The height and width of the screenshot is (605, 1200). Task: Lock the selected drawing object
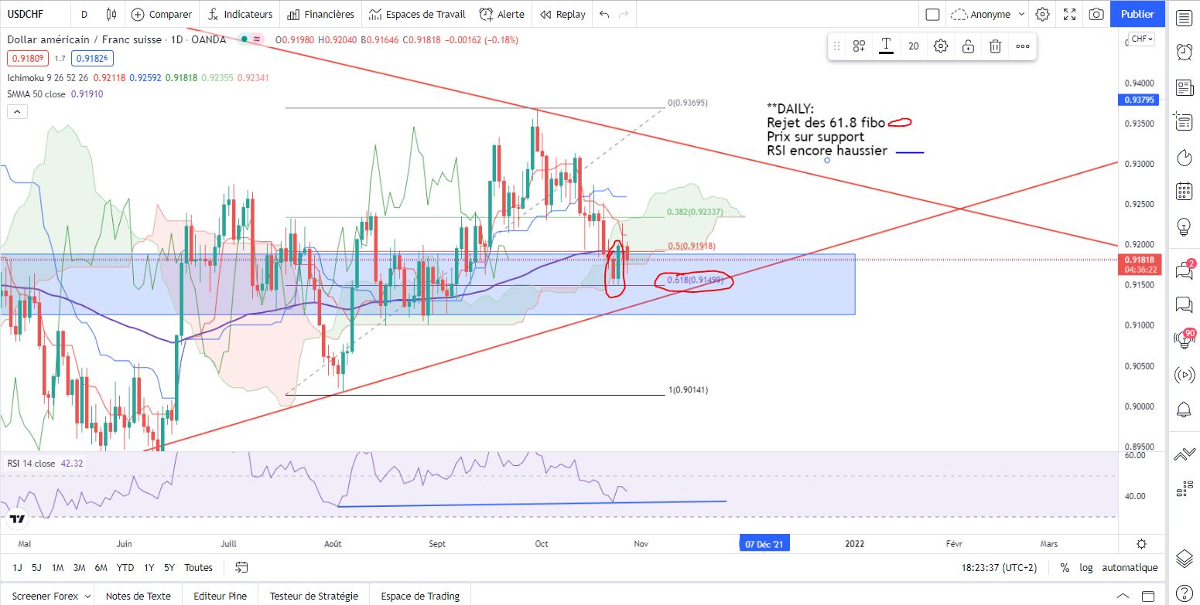(x=968, y=46)
